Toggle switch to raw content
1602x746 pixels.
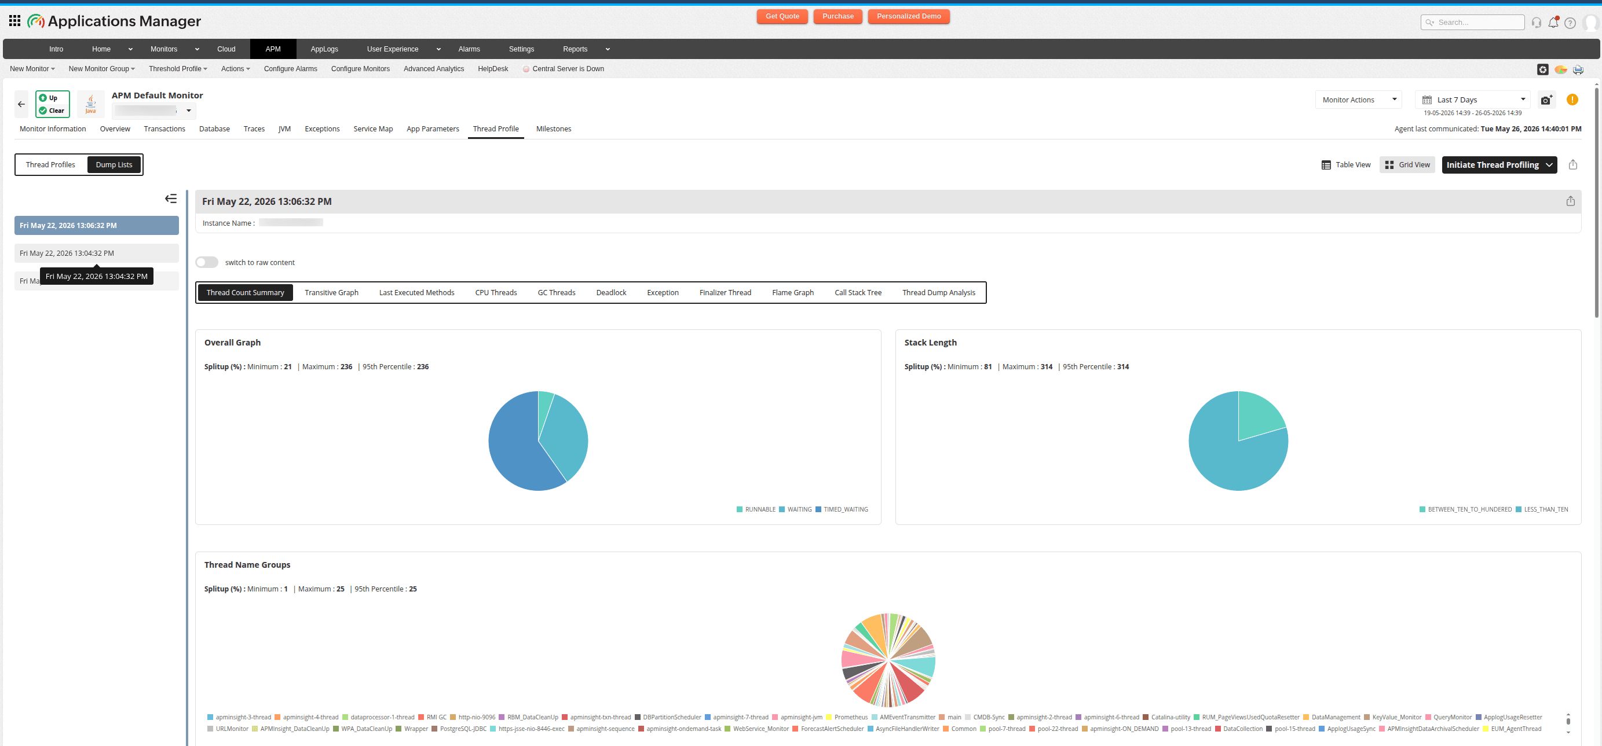(206, 262)
